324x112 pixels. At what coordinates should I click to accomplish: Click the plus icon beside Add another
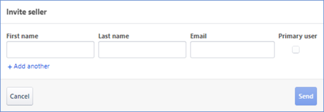[x=10, y=67]
